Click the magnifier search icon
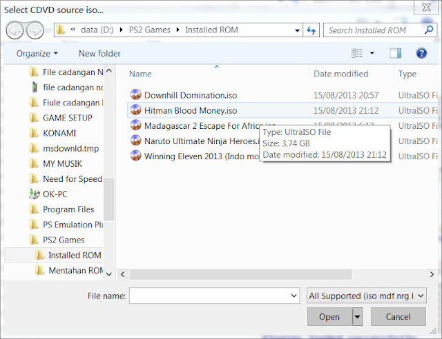Screen dimensions: 442x339 pyautogui.click(x=429, y=30)
